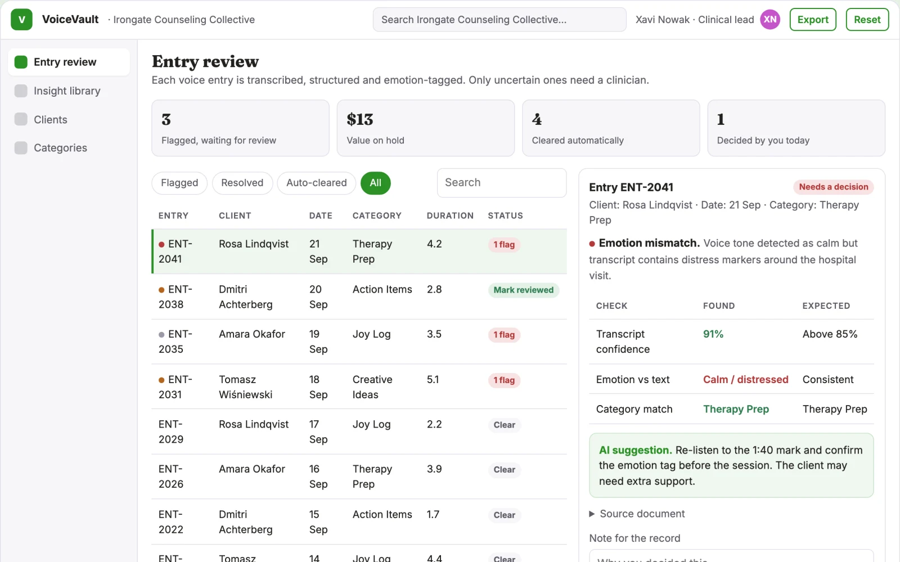The height and width of the screenshot is (562, 900).
Task: Open the Entry review menu item
Action: click(x=69, y=62)
